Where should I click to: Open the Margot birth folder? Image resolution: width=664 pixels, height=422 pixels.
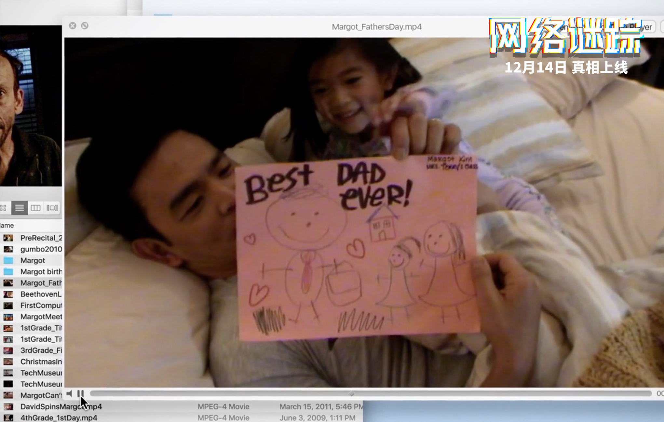[41, 271]
